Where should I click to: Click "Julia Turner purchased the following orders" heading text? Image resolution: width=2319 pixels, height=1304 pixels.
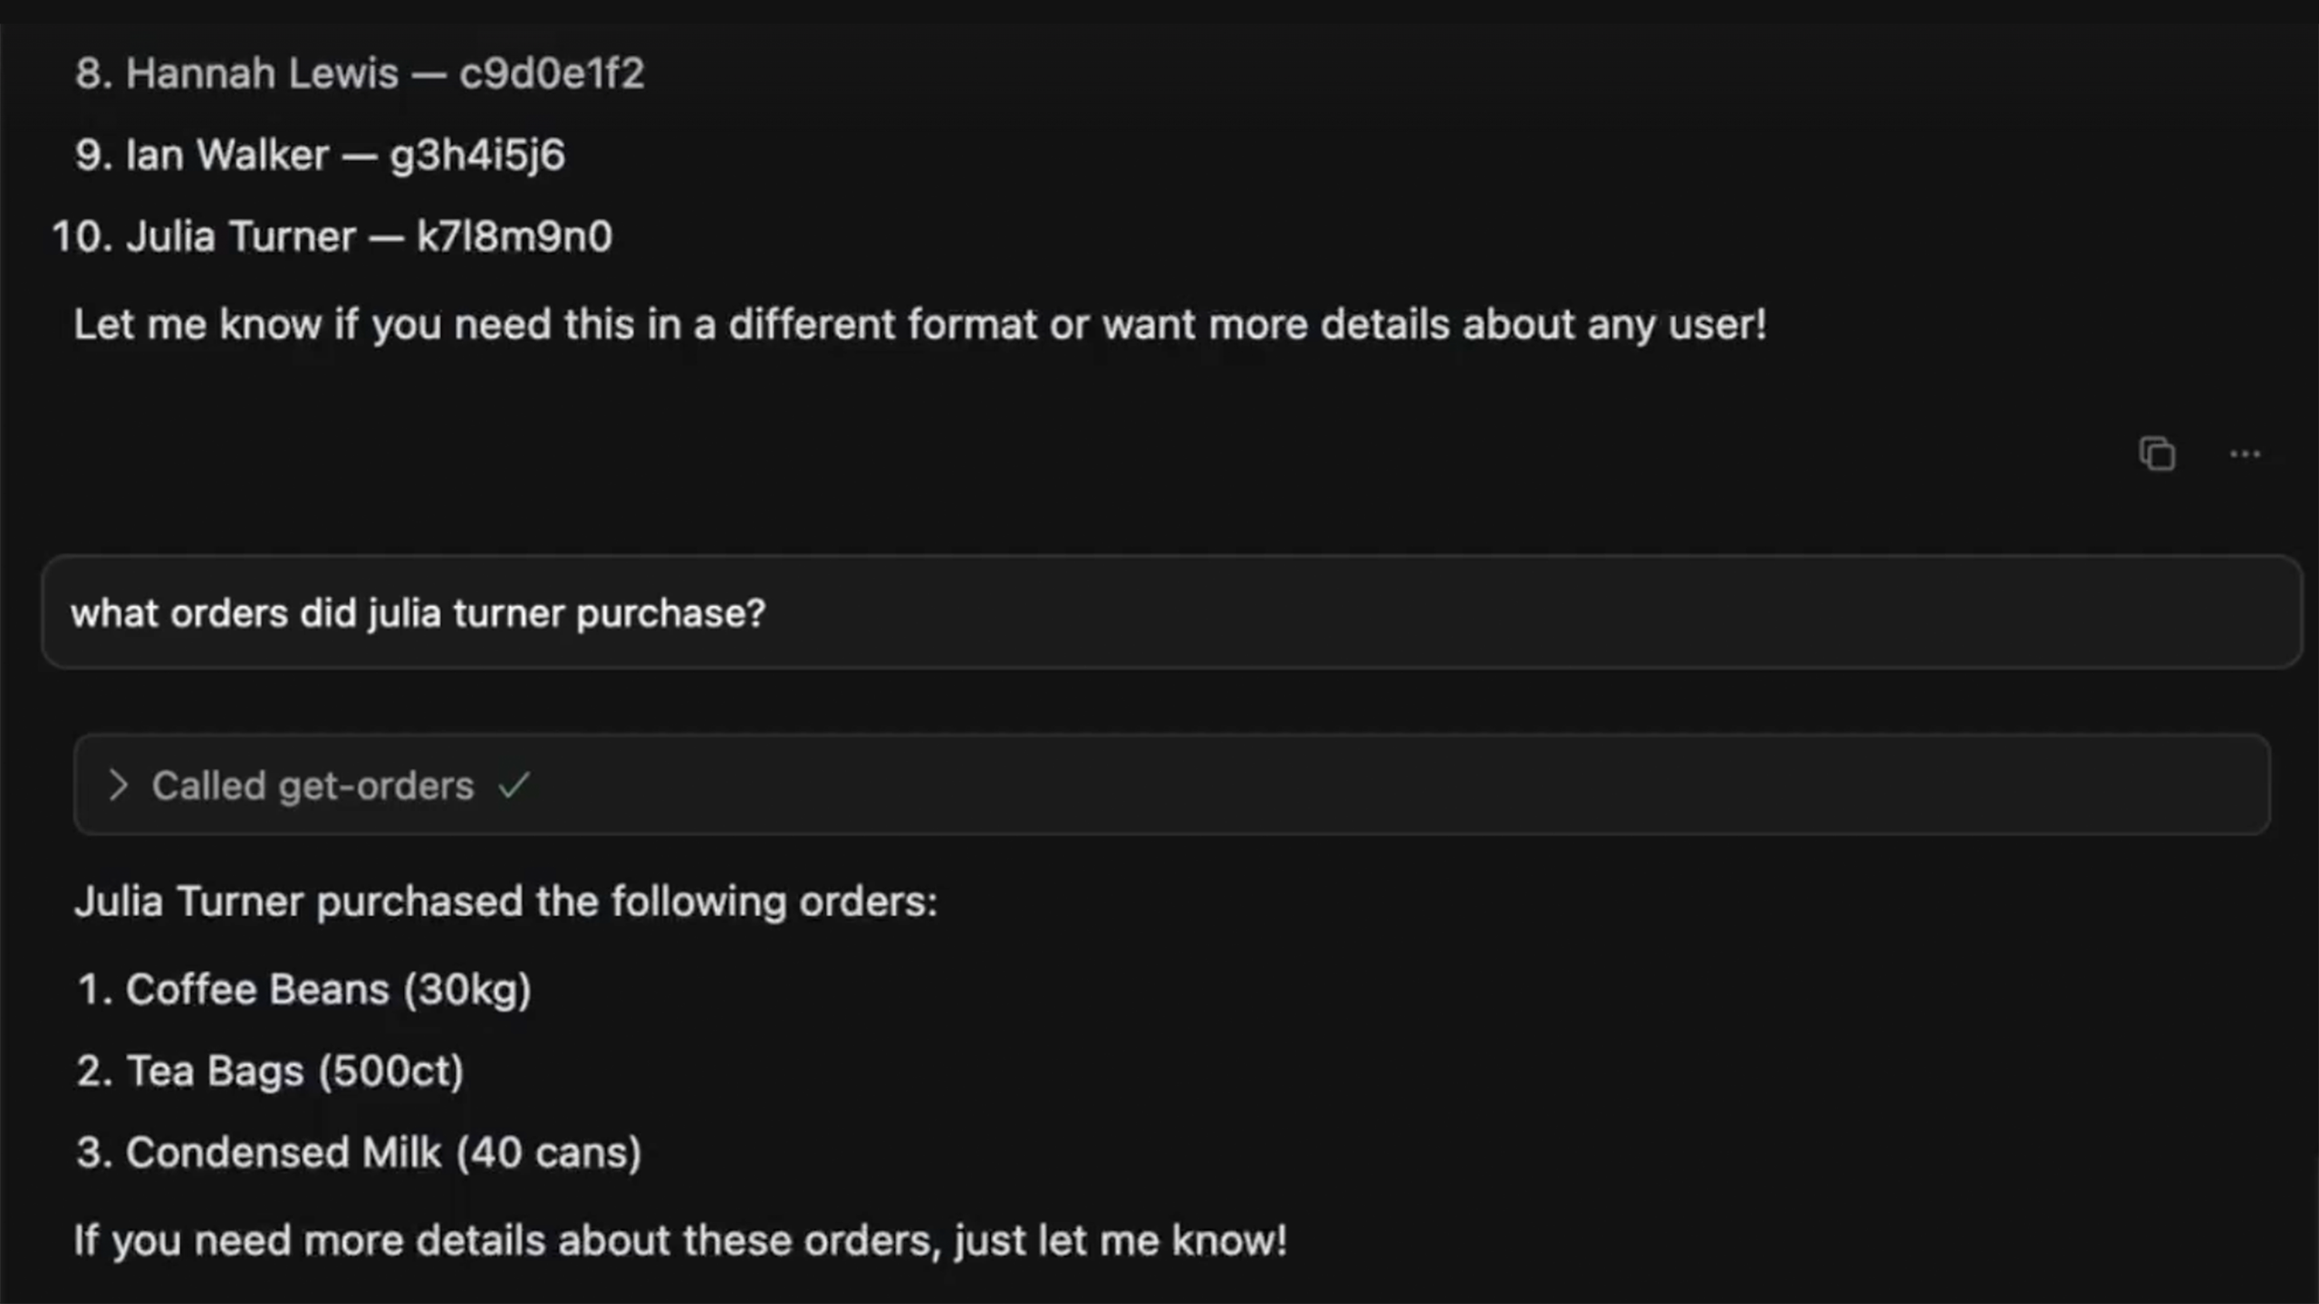[x=505, y=901]
